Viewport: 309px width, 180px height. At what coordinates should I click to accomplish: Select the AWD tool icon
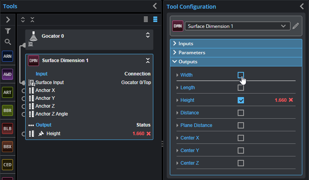pyautogui.click(x=7, y=74)
